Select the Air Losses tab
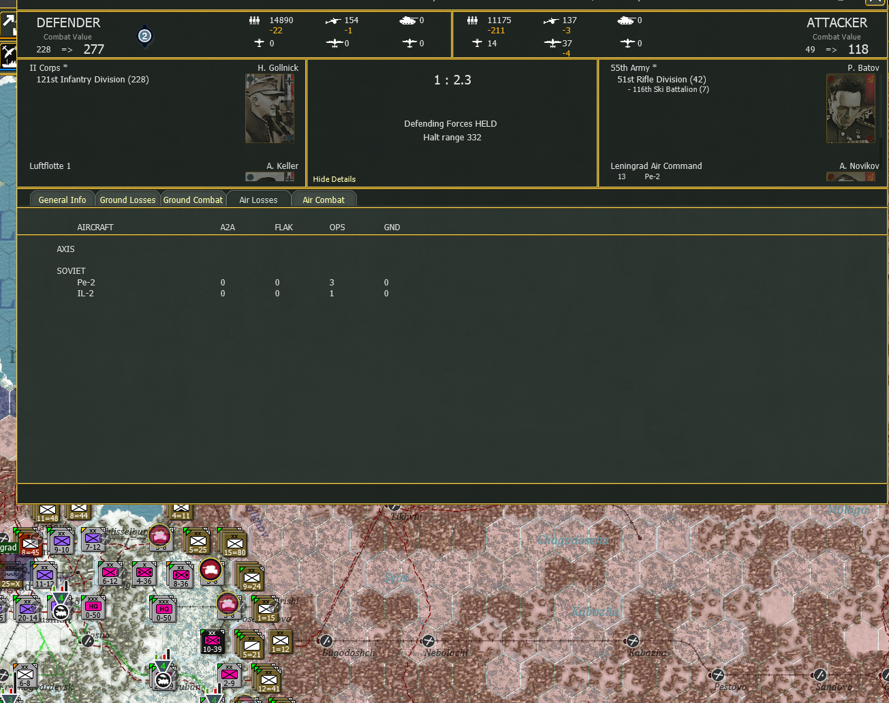 (258, 200)
